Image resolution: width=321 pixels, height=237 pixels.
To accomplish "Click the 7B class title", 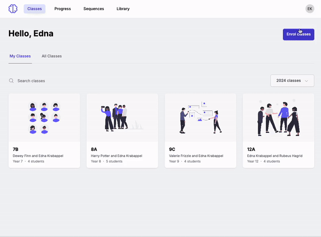I will tap(16, 149).
